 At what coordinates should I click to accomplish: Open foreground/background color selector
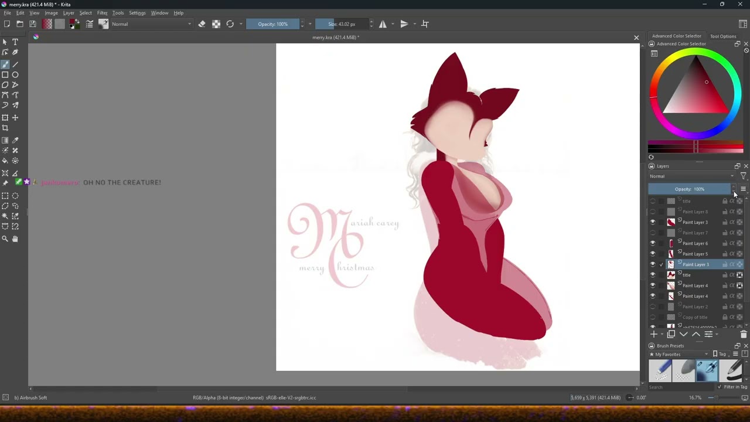pos(74,24)
